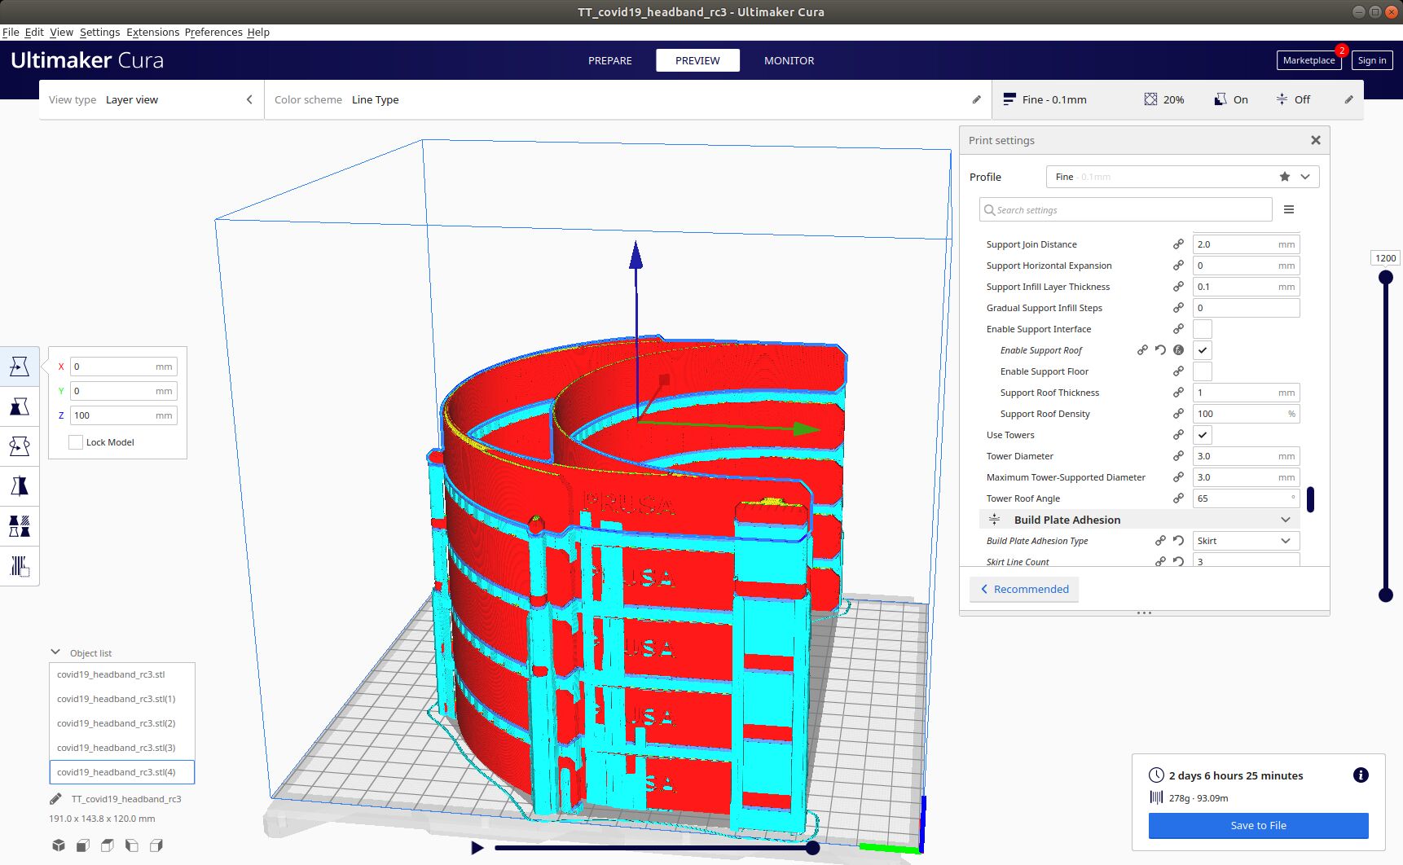1403x865 pixels.
Task: Click the infill 20% icon
Action: [1150, 99]
